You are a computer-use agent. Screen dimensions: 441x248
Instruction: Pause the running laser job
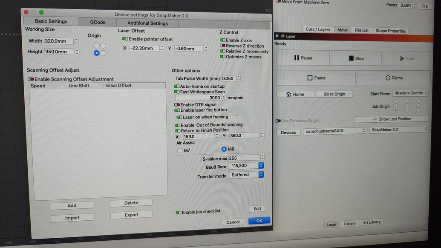click(x=303, y=57)
